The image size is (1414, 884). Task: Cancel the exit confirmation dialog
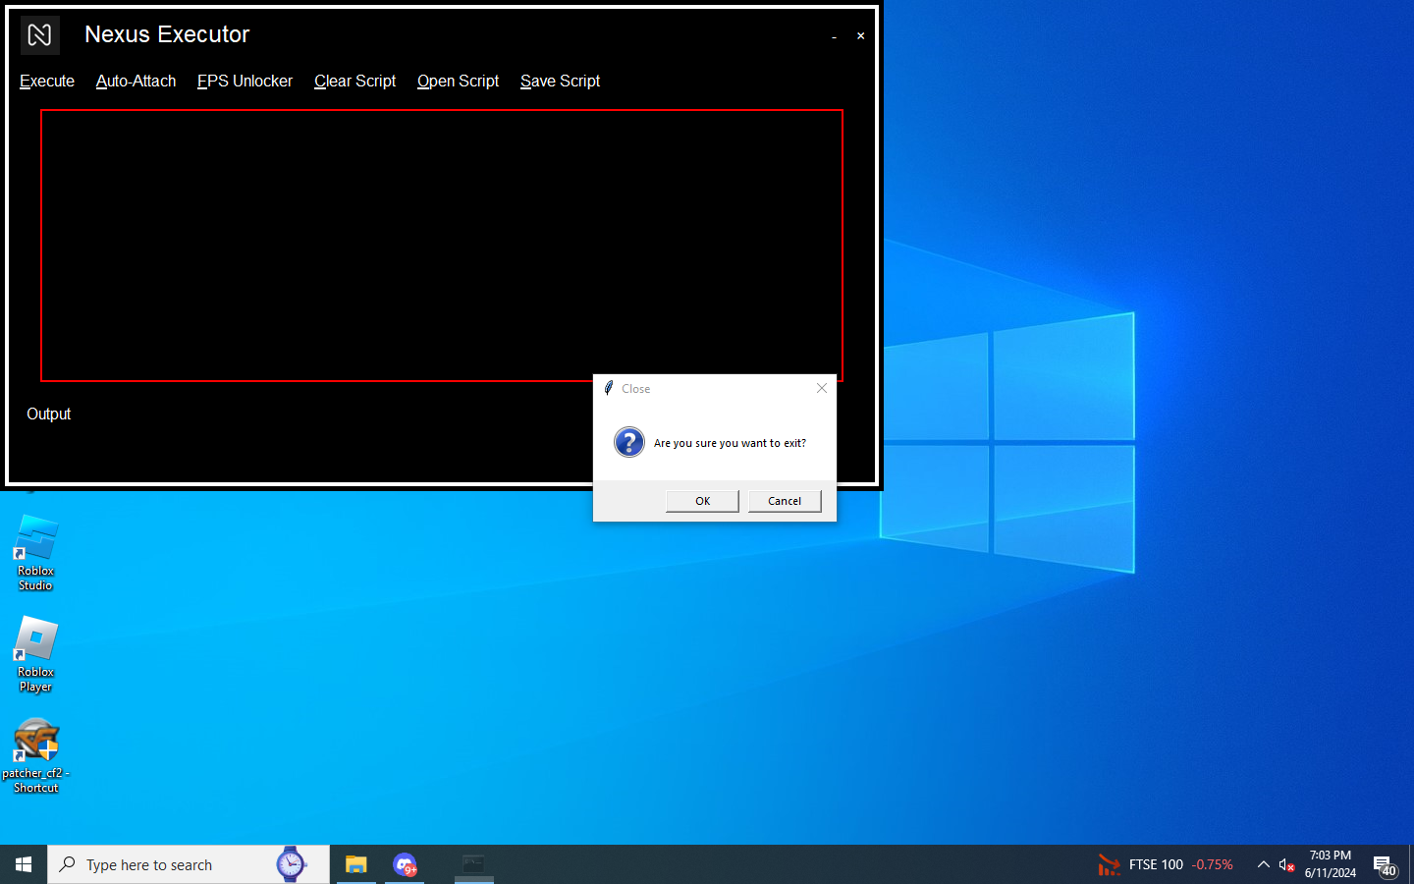click(x=785, y=501)
